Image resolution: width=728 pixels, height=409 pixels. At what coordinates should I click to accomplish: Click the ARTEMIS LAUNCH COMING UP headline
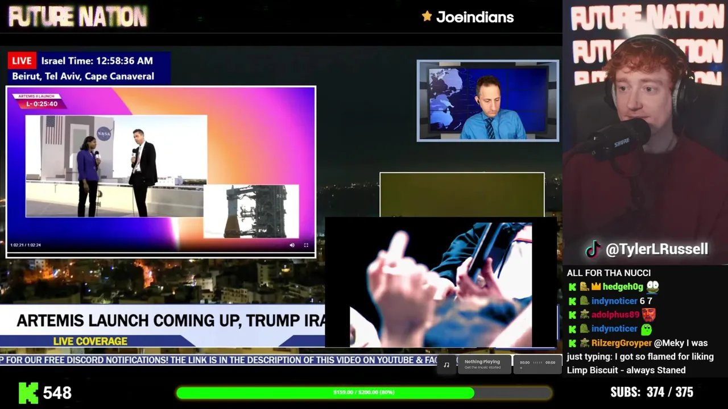point(171,320)
